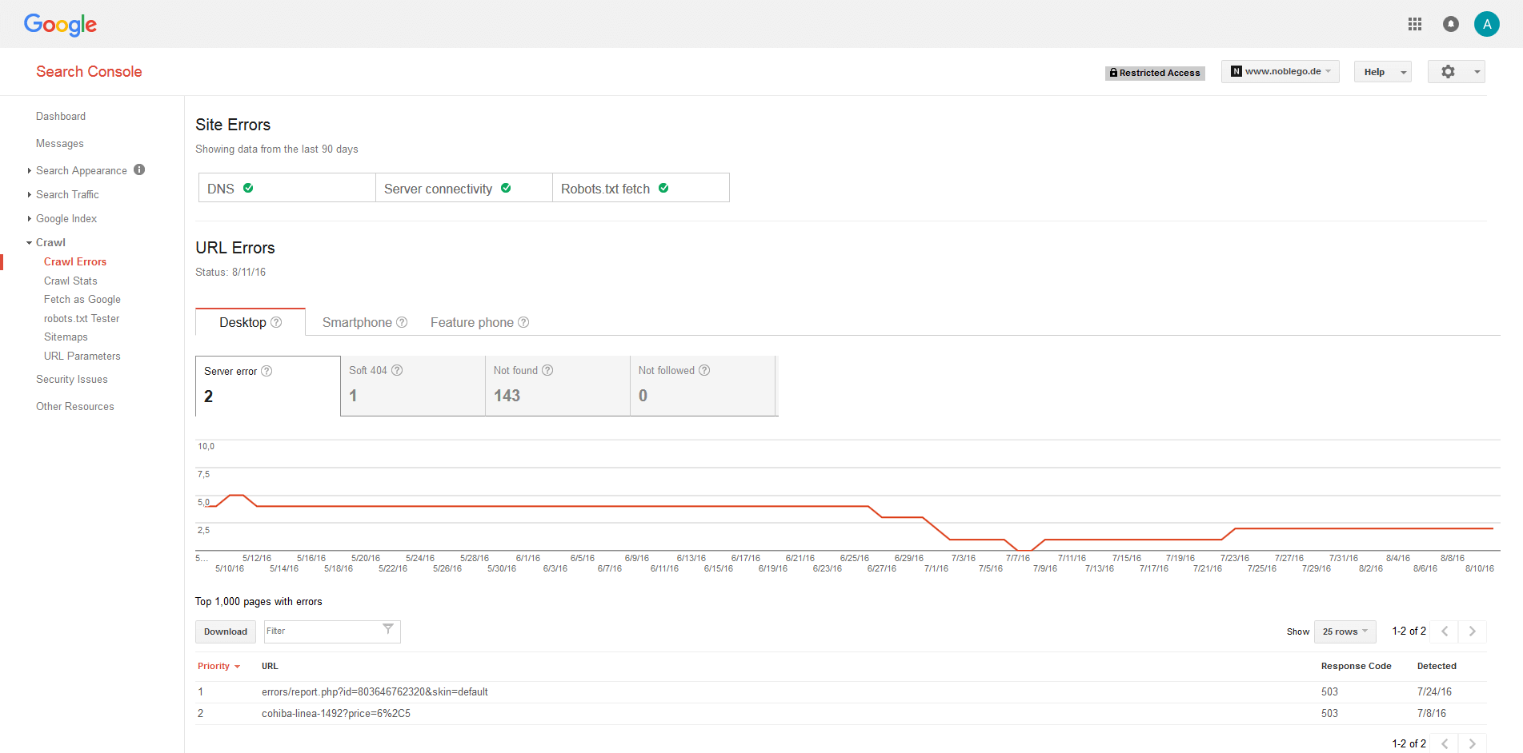This screenshot has width=1523, height=753.
Task: Collapse the Crawl section in the sidebar
Action: (x=29, y=242)
